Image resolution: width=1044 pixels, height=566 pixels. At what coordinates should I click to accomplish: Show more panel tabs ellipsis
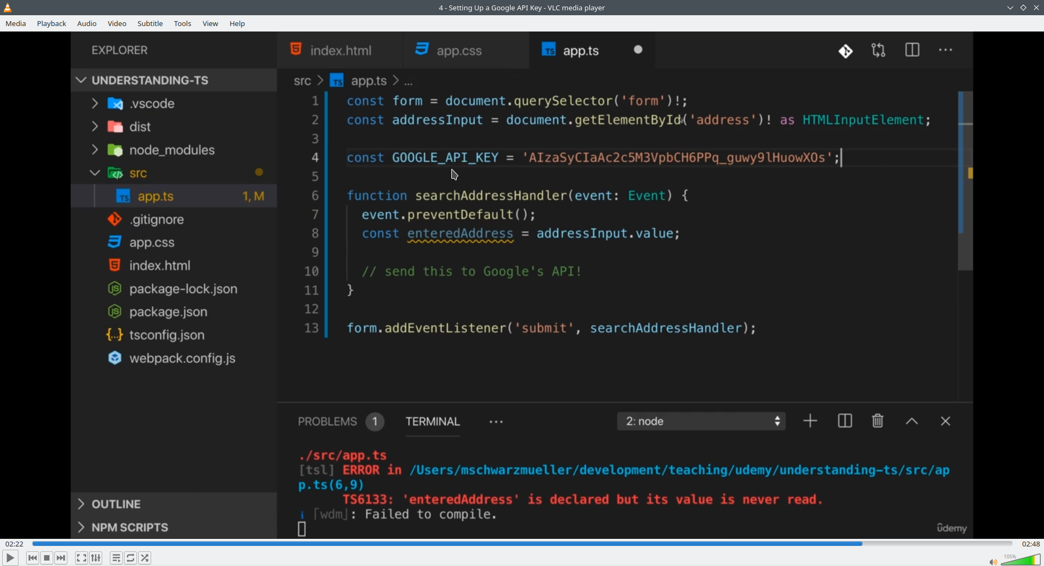496,422
